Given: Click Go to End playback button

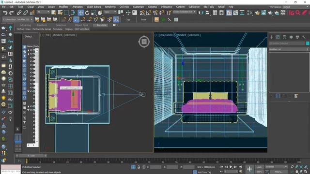Looking at the screenshot, I should coord(240,167).
